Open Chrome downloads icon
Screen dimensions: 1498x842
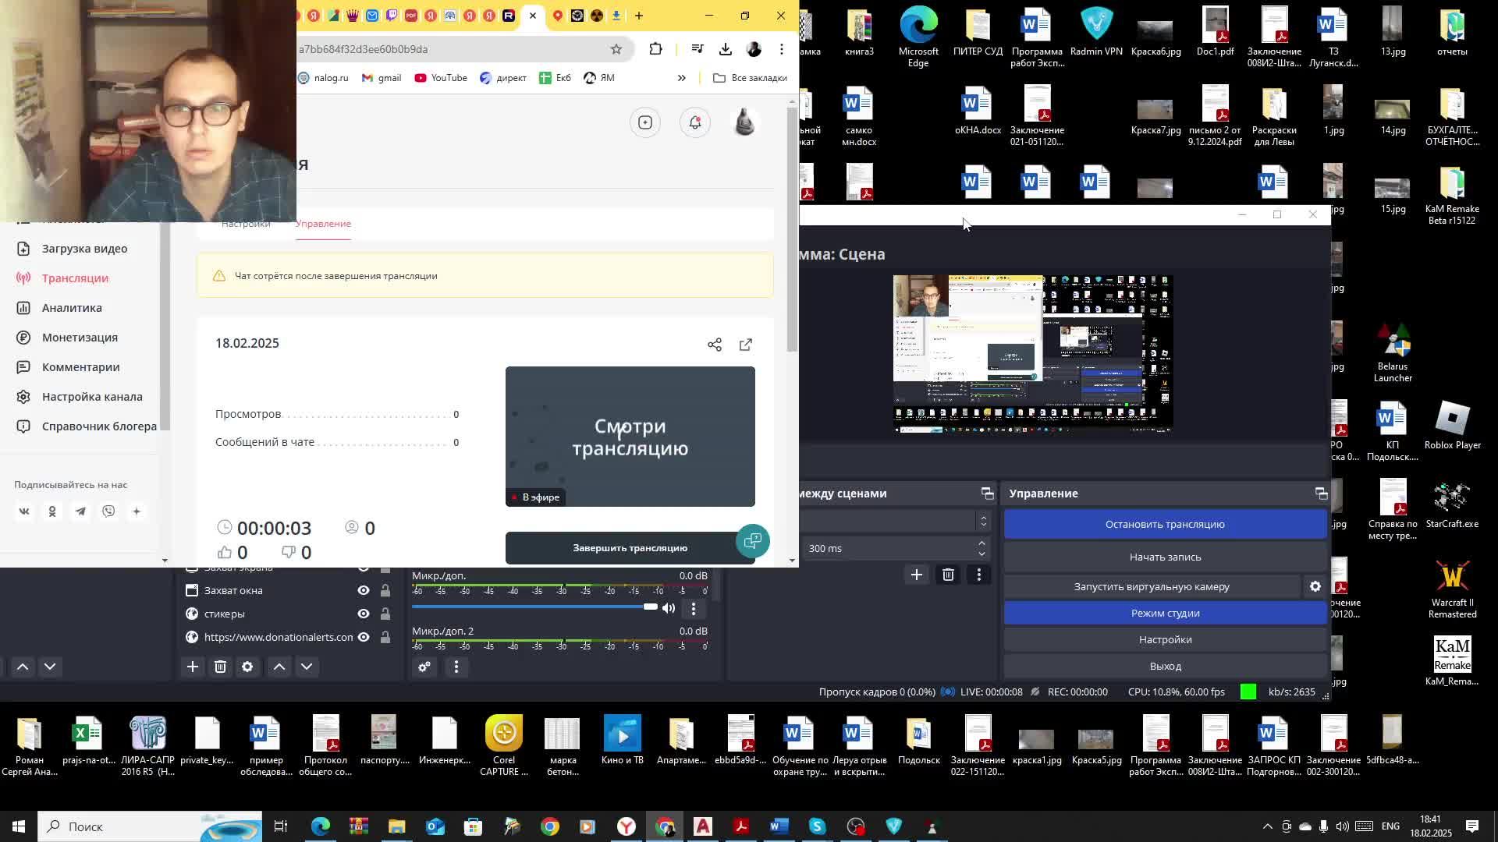click(726, 49)
